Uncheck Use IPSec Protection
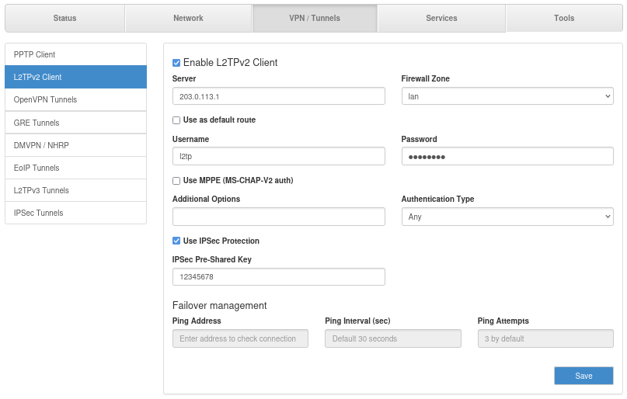The width and height of the screenshot is (627, 399). pos(176,241)
